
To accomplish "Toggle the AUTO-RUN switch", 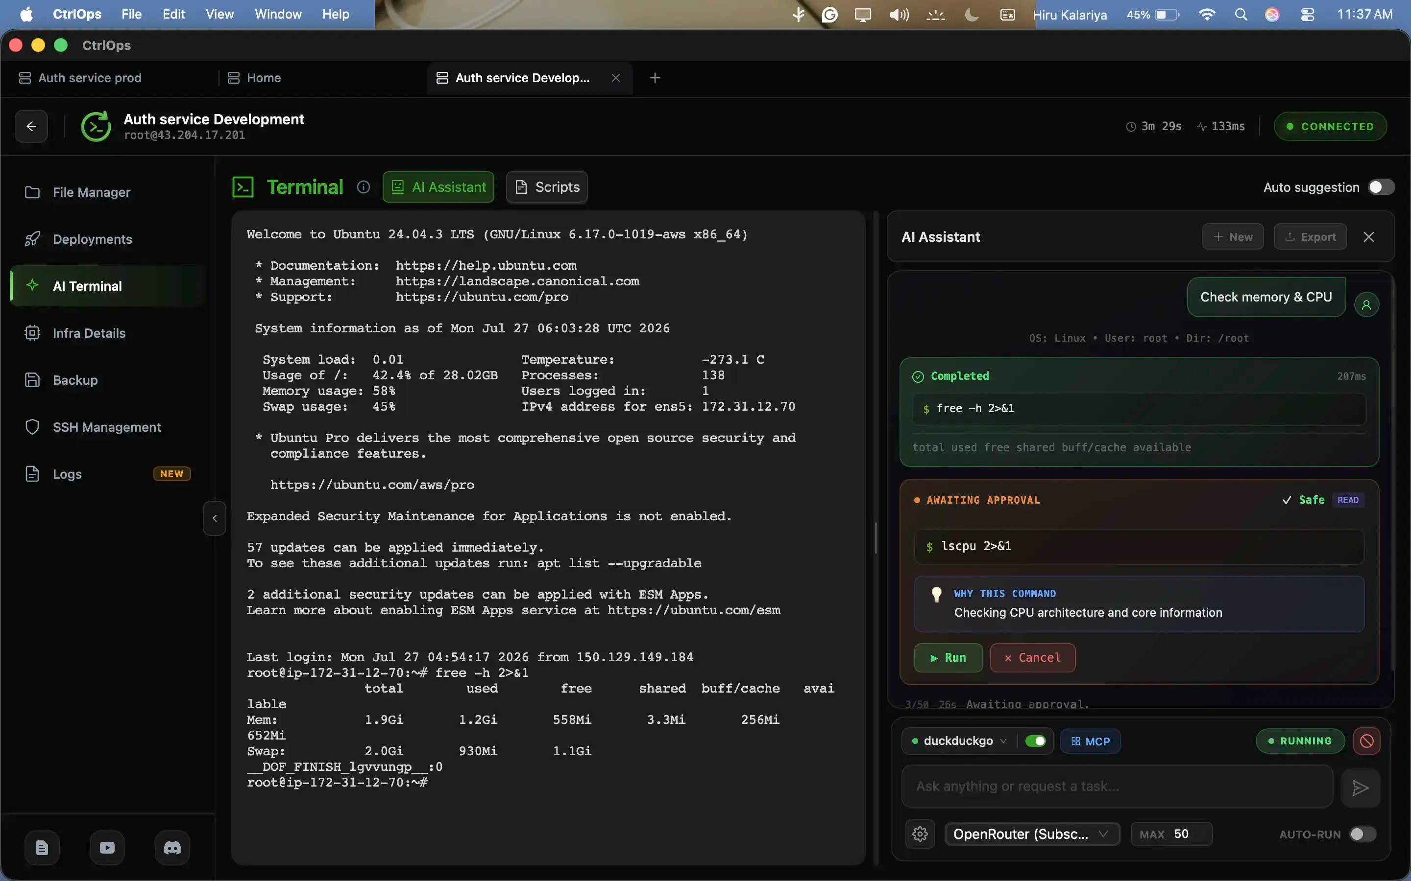I will tap(1363, 834).
